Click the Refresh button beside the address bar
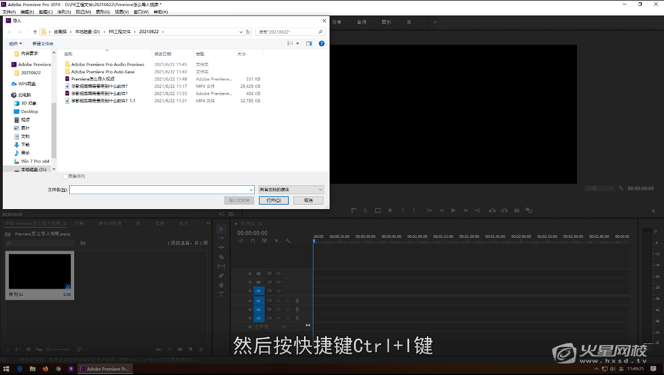 click(248, 32)
